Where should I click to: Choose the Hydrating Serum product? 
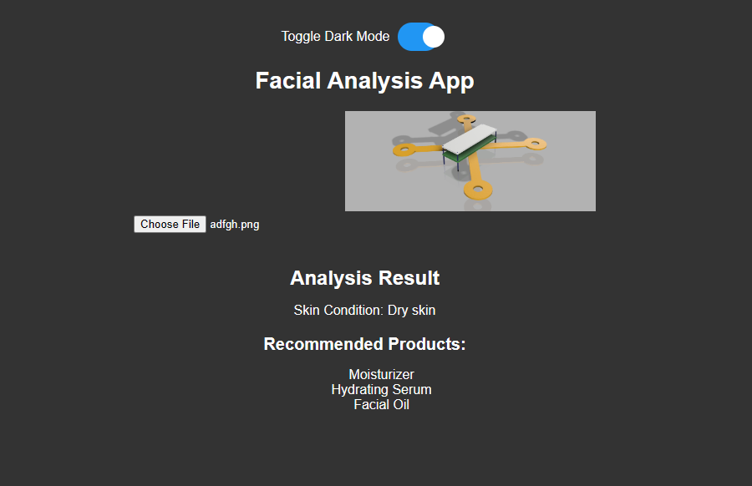click(x=381, y=389)
